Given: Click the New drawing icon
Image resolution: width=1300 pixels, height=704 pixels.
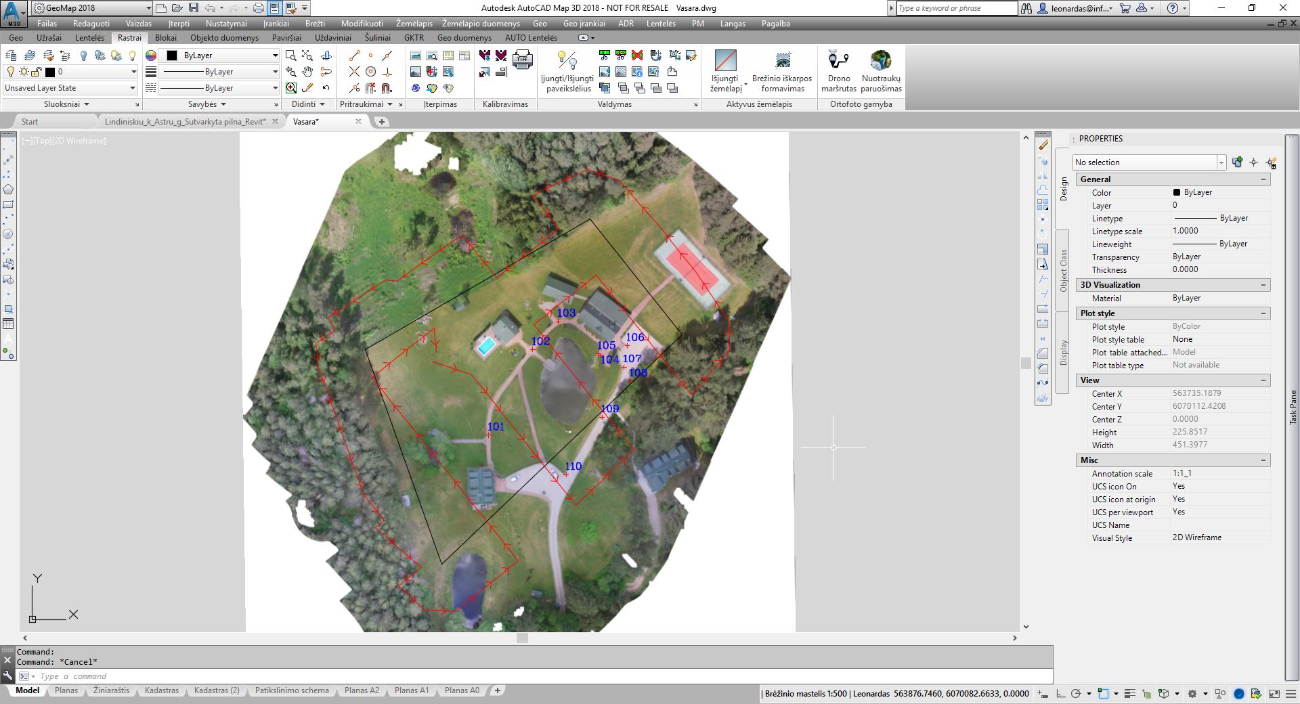Looking at the screenshot, I should coord(161,8).
